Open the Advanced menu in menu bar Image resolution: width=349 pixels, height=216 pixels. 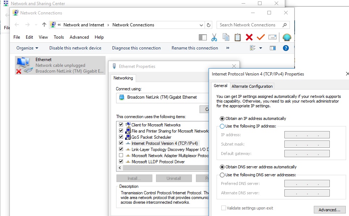click(x=79, y=37)
